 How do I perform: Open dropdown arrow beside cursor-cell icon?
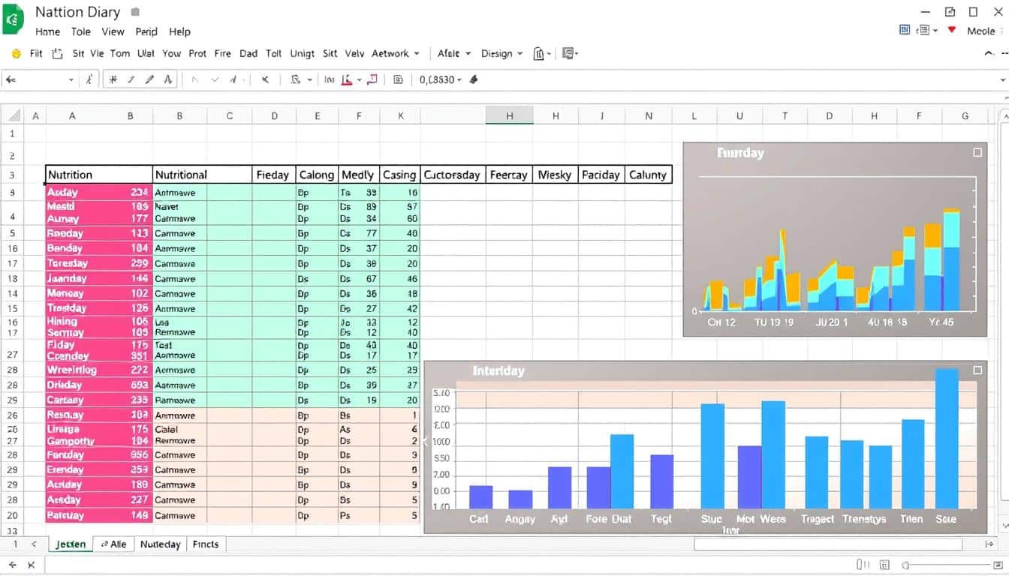tap(309, 79)
